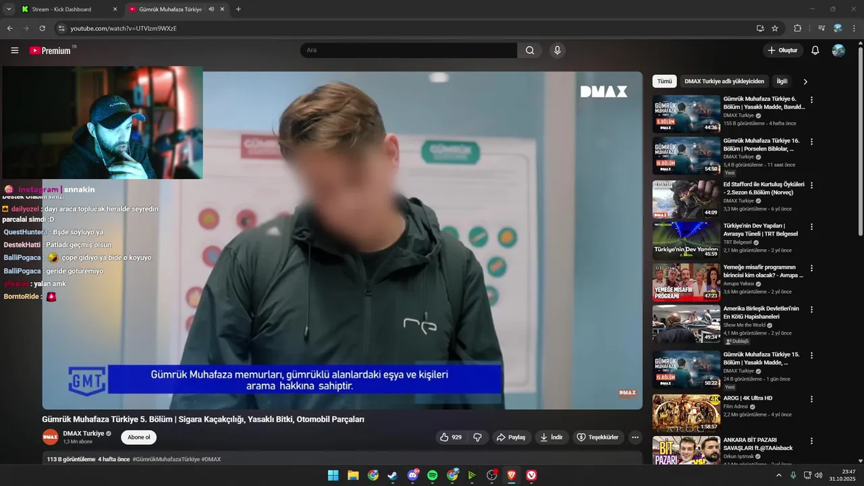
Task: Click the search magnifier button
Action: pyautogui.click(x=530, y=51)
